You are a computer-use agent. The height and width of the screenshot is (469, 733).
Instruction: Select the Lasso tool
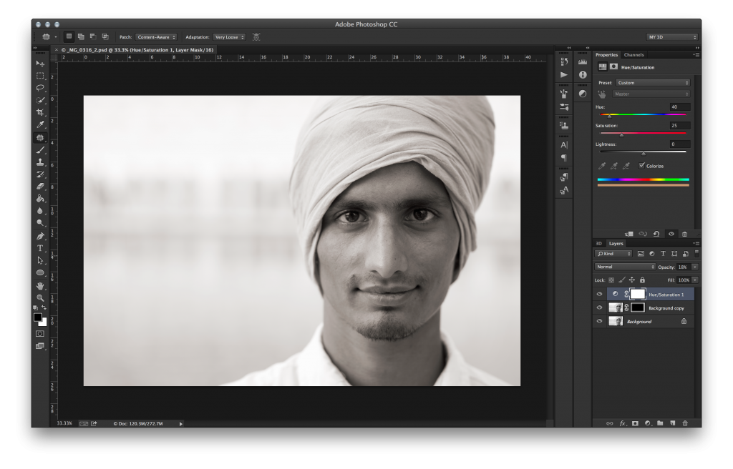coord(40,88)
